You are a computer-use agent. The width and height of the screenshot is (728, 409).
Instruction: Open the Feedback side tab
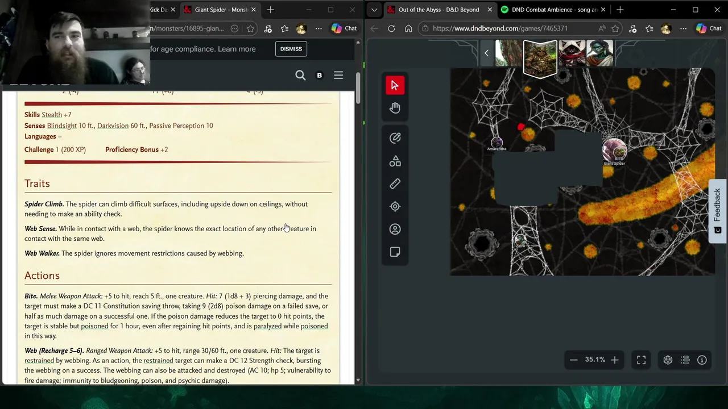(718, 211)
